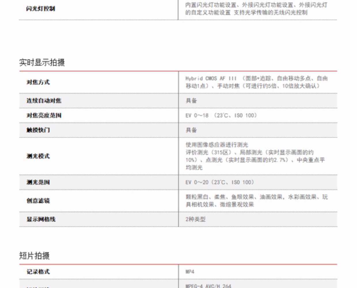
Task: Select the 对焦亮度范围 label
Action: click(x=44, y=115)
